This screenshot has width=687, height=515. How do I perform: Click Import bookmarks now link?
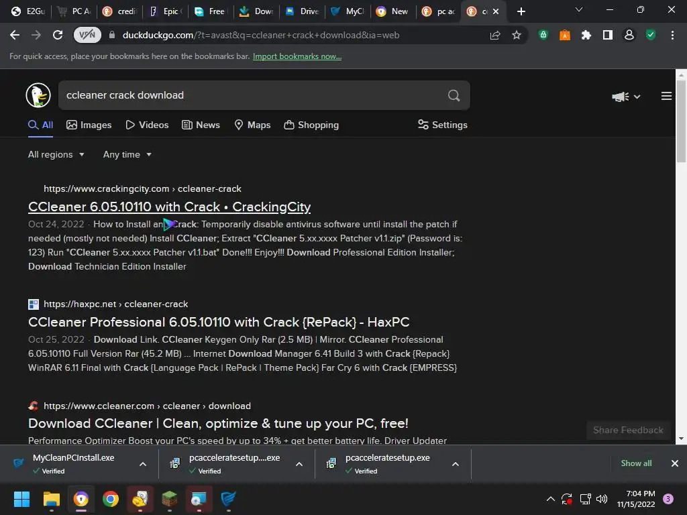[297, 56]
